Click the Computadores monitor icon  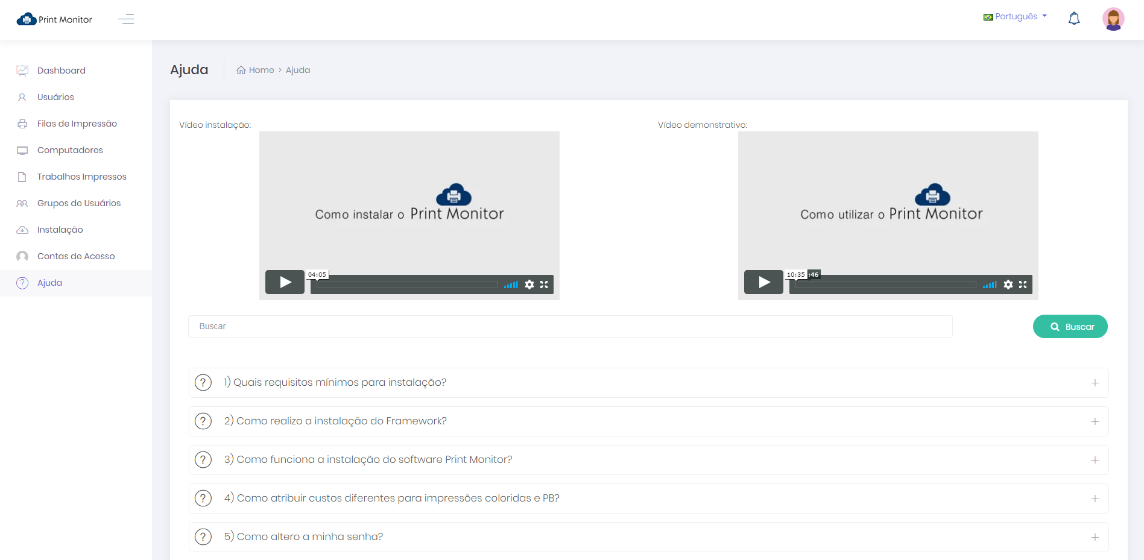[22, 150]
